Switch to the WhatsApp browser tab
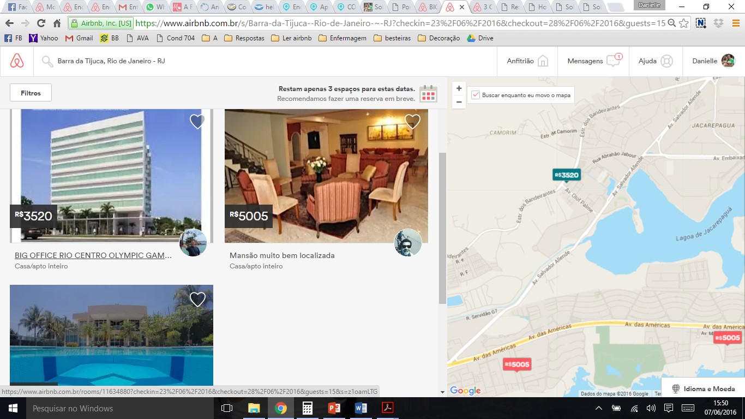The height and width of the screenshot is (419, 745). coord(155,8)
